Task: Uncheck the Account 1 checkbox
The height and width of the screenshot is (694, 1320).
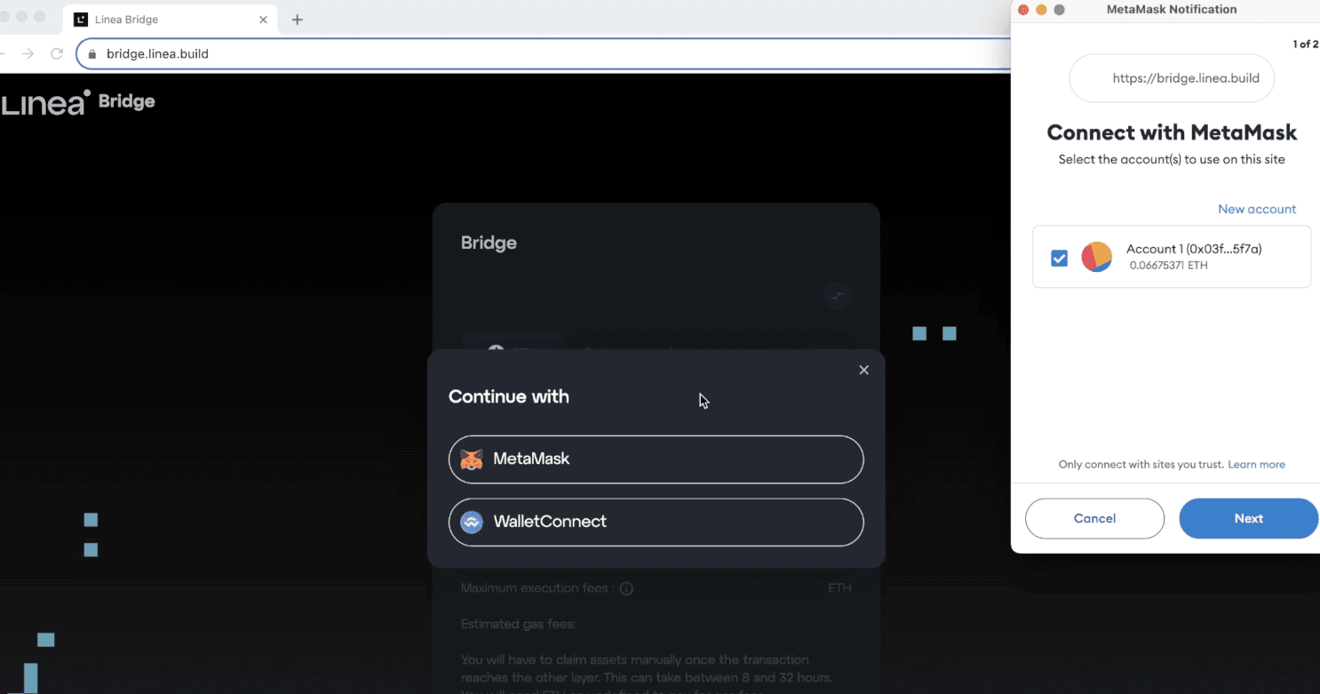Action: pos(1059,258)
